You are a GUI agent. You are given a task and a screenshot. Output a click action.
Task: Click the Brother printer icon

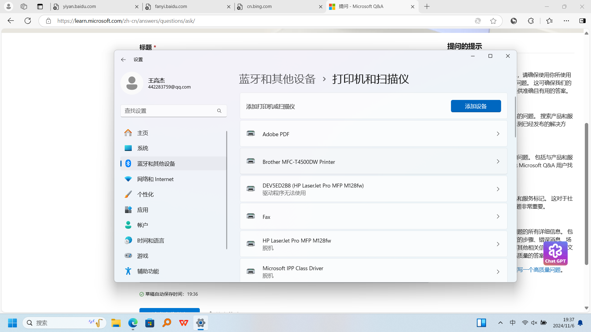click(x=251, y=161)
